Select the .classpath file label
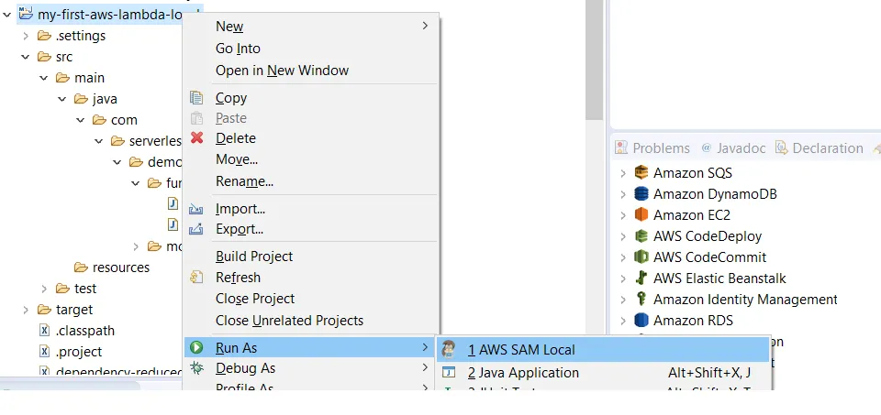Screen dimensions: 881x415 pyautogui.click(x=84, y=331)
